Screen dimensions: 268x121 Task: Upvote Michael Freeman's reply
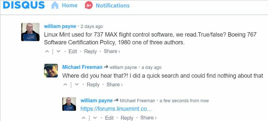click(x=65, y=84)
